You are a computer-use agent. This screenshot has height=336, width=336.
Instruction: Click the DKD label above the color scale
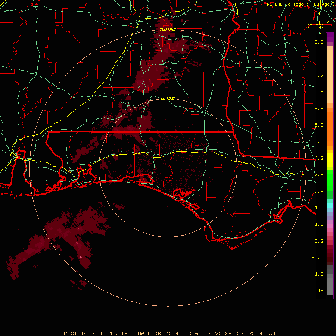[x=328, y=22]
